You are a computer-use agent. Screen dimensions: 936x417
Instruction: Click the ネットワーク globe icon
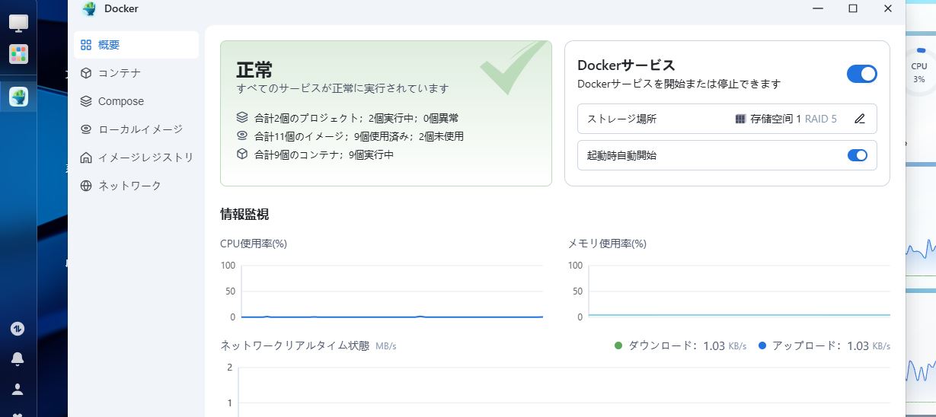(x=86, y=186)
